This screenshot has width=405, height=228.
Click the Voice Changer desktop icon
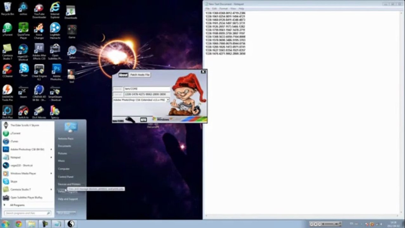[x=39, y=31]
